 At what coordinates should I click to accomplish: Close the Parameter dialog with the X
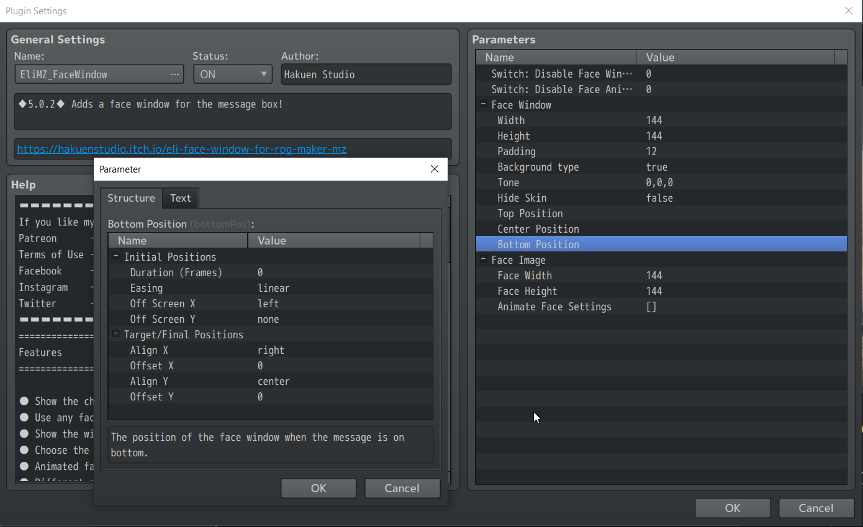[x=434, y=169]
